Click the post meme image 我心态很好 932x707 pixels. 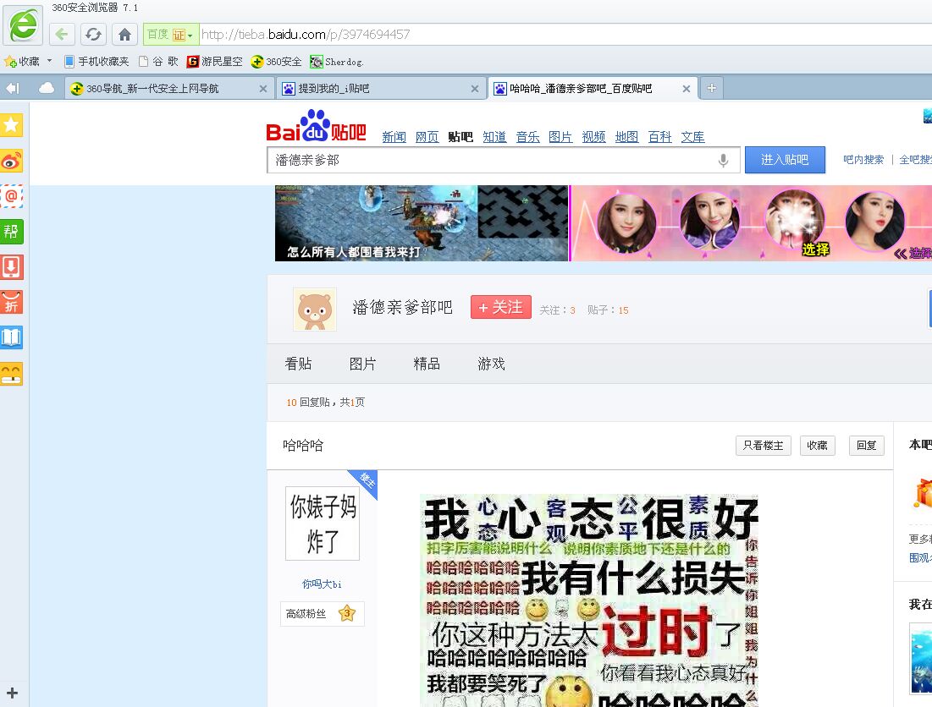pyautogui.click(x=588, y=600)
